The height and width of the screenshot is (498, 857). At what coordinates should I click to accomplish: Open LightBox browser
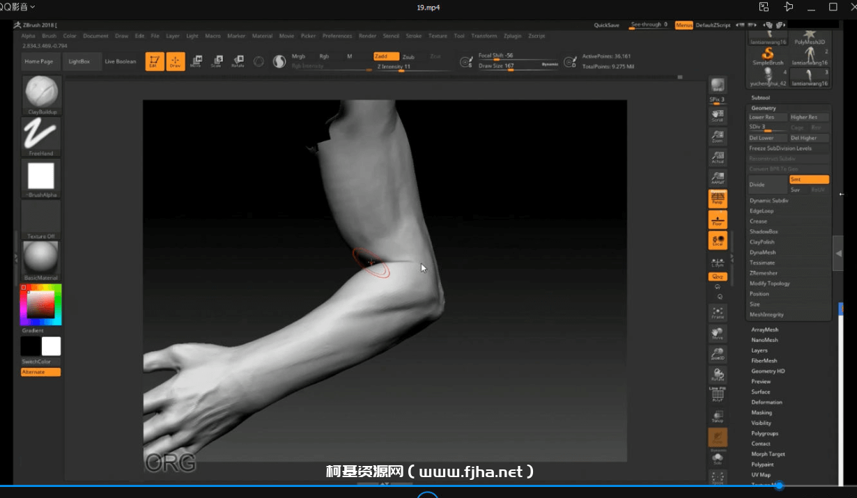pos(79,61)
